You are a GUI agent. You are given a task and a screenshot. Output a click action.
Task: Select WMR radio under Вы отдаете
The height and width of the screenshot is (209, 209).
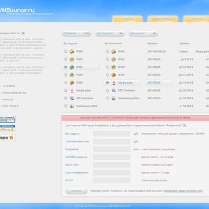pos(66,52)
